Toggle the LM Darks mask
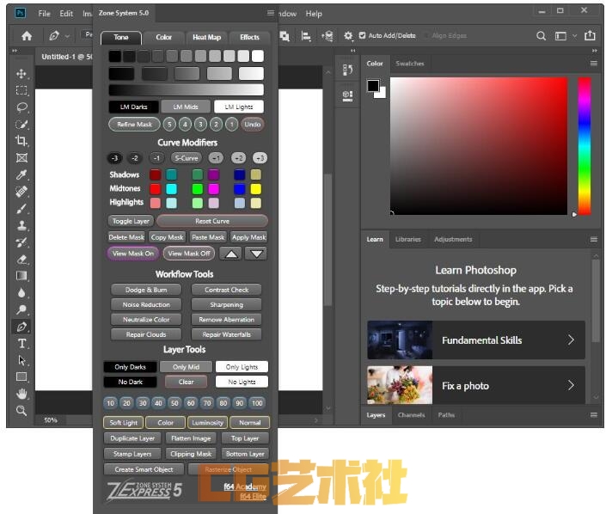Image resolution: width=606 pixels, height=514 pixels. (x=134, y=107)
